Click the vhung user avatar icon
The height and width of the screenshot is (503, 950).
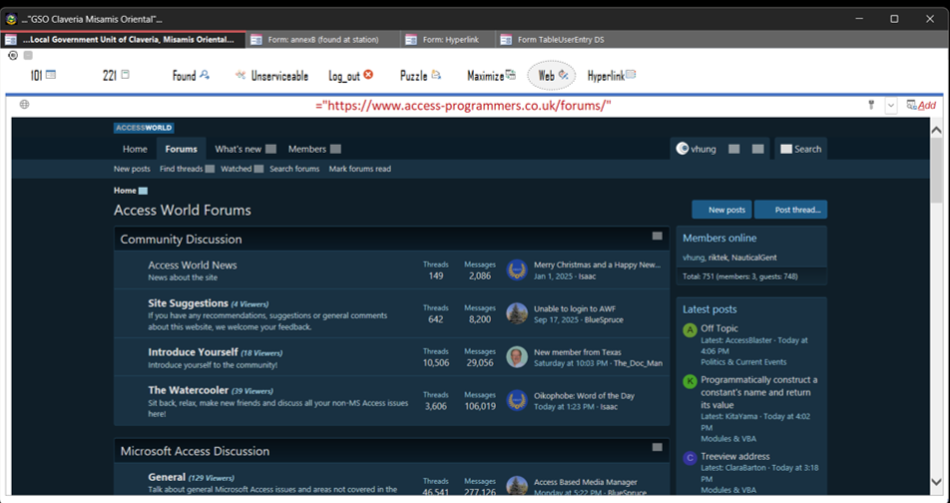(683, 149)
